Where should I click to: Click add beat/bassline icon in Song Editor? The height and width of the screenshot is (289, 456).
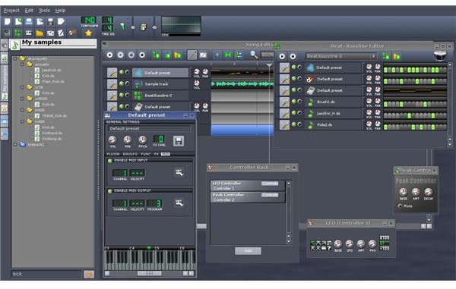click(157, 55)
